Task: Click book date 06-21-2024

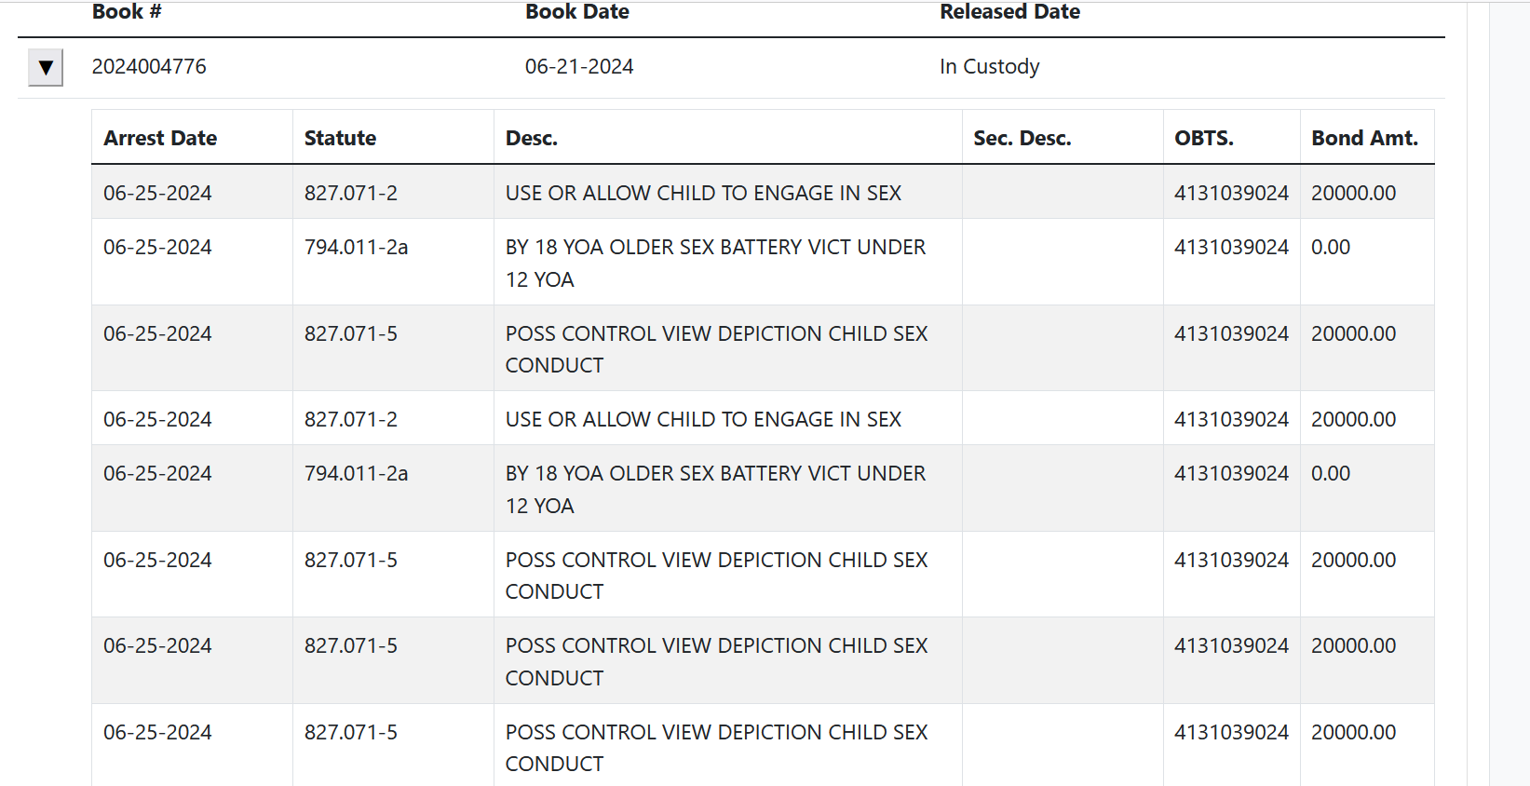Action: click(579, 66)
